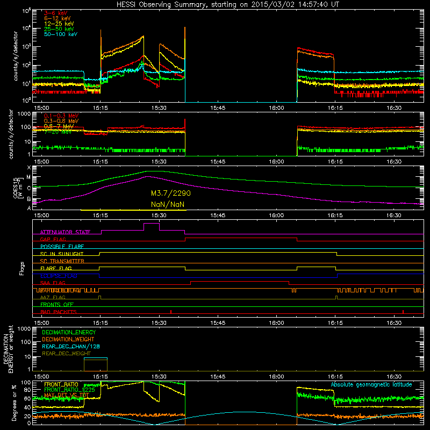This screenshot has width=430, height=430.
Task: Select the 12-25 keV legend label
Action: coord(59,24)
